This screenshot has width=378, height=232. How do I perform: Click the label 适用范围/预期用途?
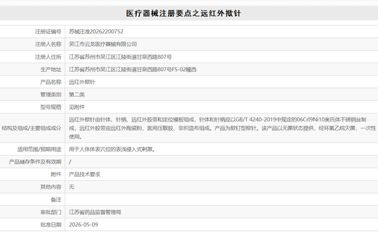click(39, 149)
